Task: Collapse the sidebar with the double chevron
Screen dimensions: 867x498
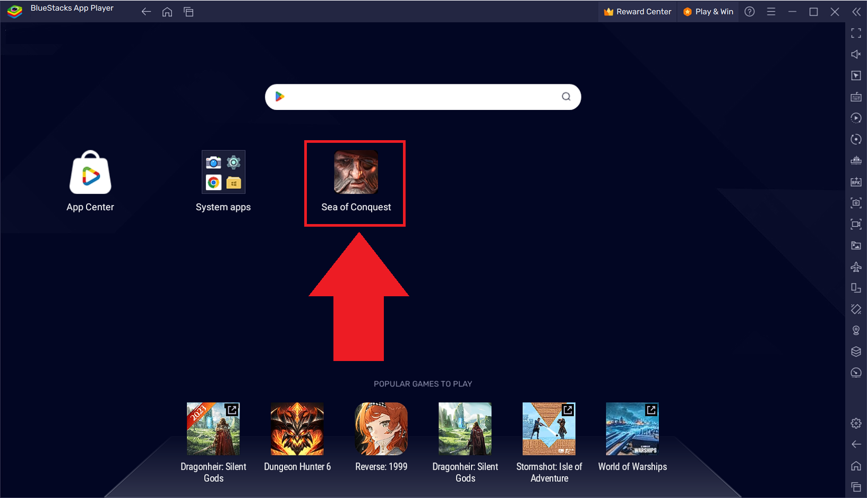Action: (856, 12)
